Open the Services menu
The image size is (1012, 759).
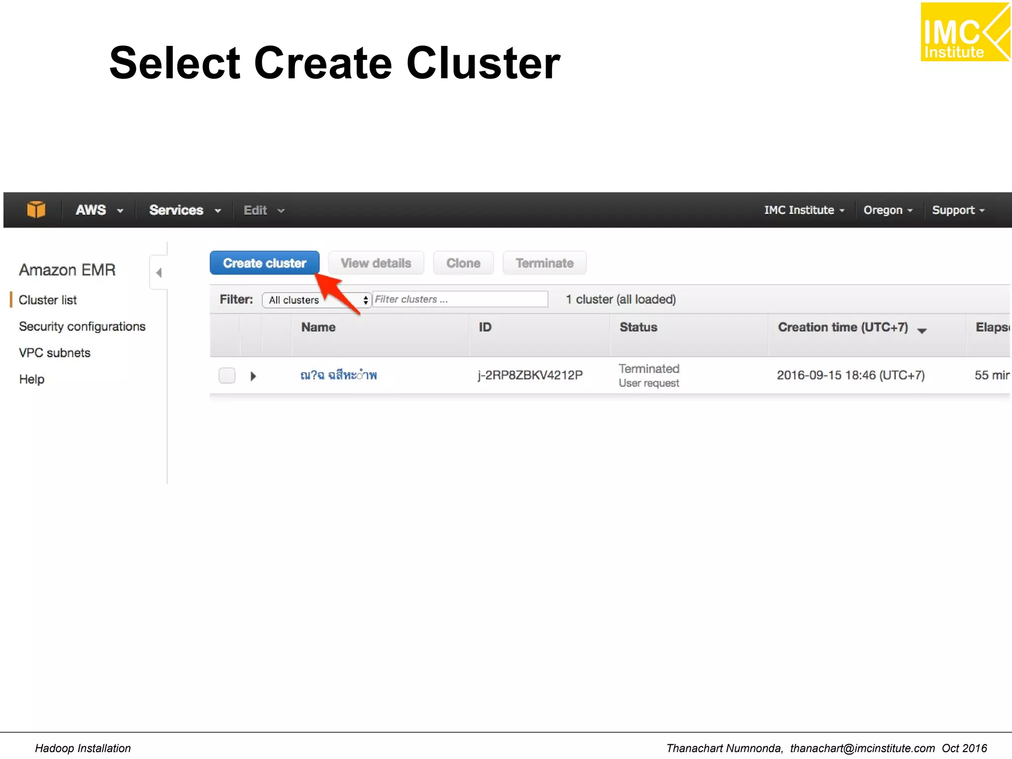pos(185,210)
